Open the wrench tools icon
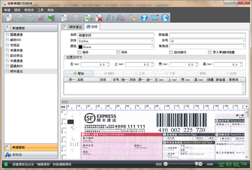 tap(132, 18)
